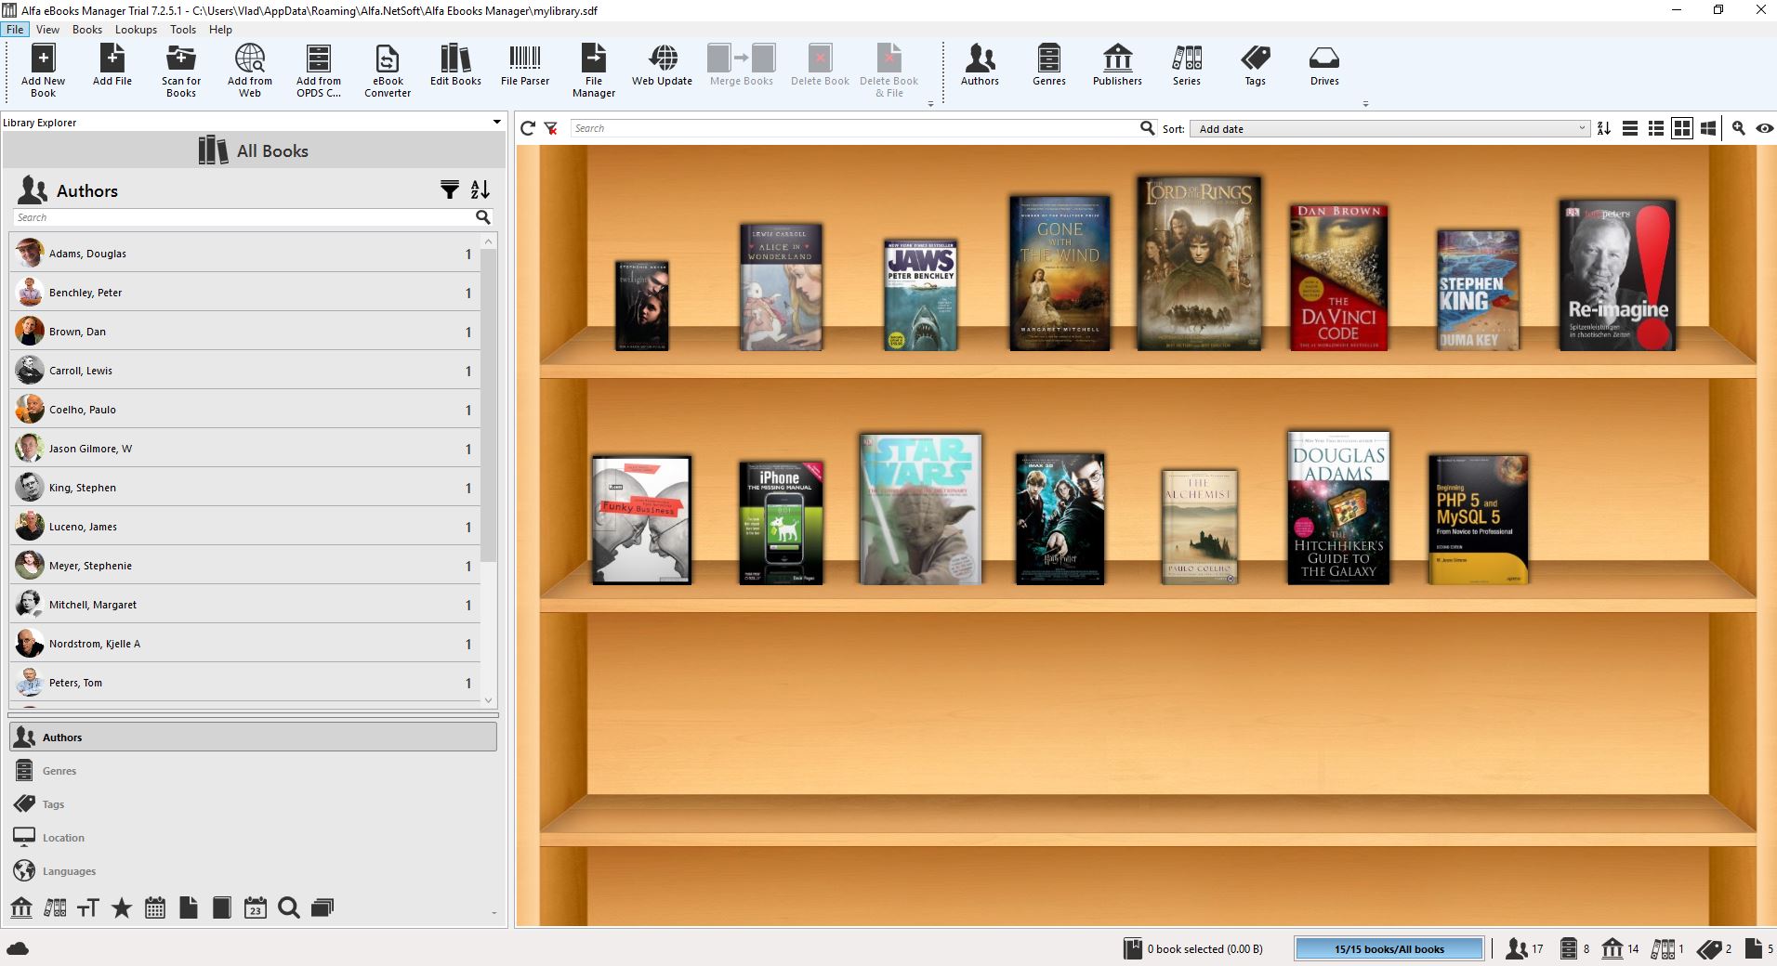Click the file page icon in bottom strip
Viewport: 1777px width, 966px height.
pyautogui.click(x=189, y=907)
